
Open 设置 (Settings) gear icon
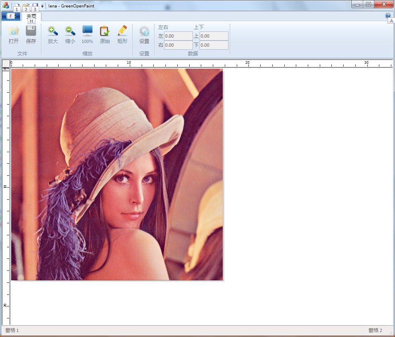point(144,31)
